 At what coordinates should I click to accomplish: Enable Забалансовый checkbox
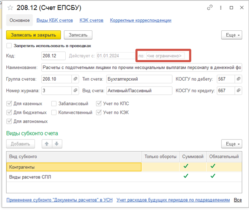[54, 104]
